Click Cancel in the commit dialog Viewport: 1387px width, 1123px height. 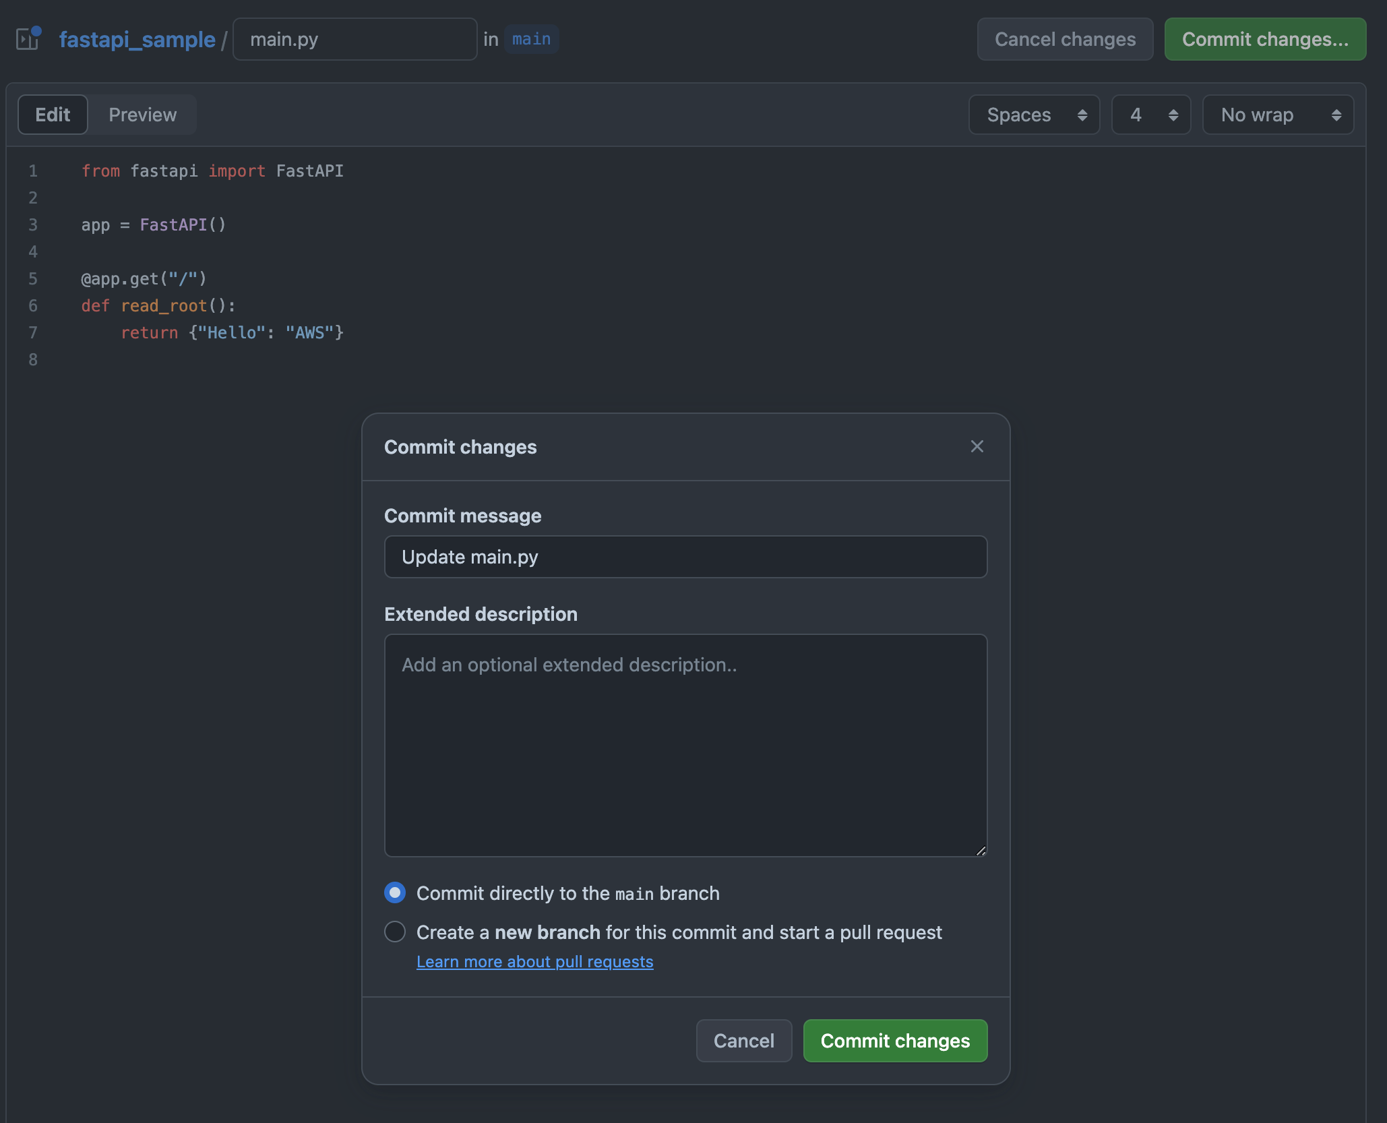click(744, 1041)
